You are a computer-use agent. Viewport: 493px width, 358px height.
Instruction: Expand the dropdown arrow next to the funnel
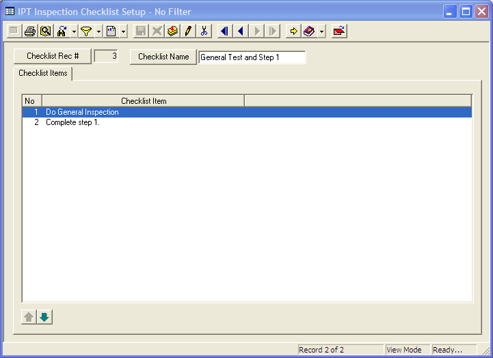[x=98, y=31]
